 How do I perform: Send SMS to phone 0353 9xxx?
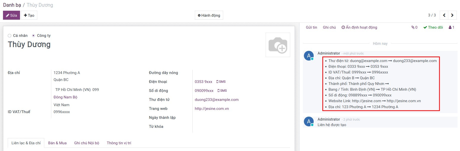tap(221, 82)
